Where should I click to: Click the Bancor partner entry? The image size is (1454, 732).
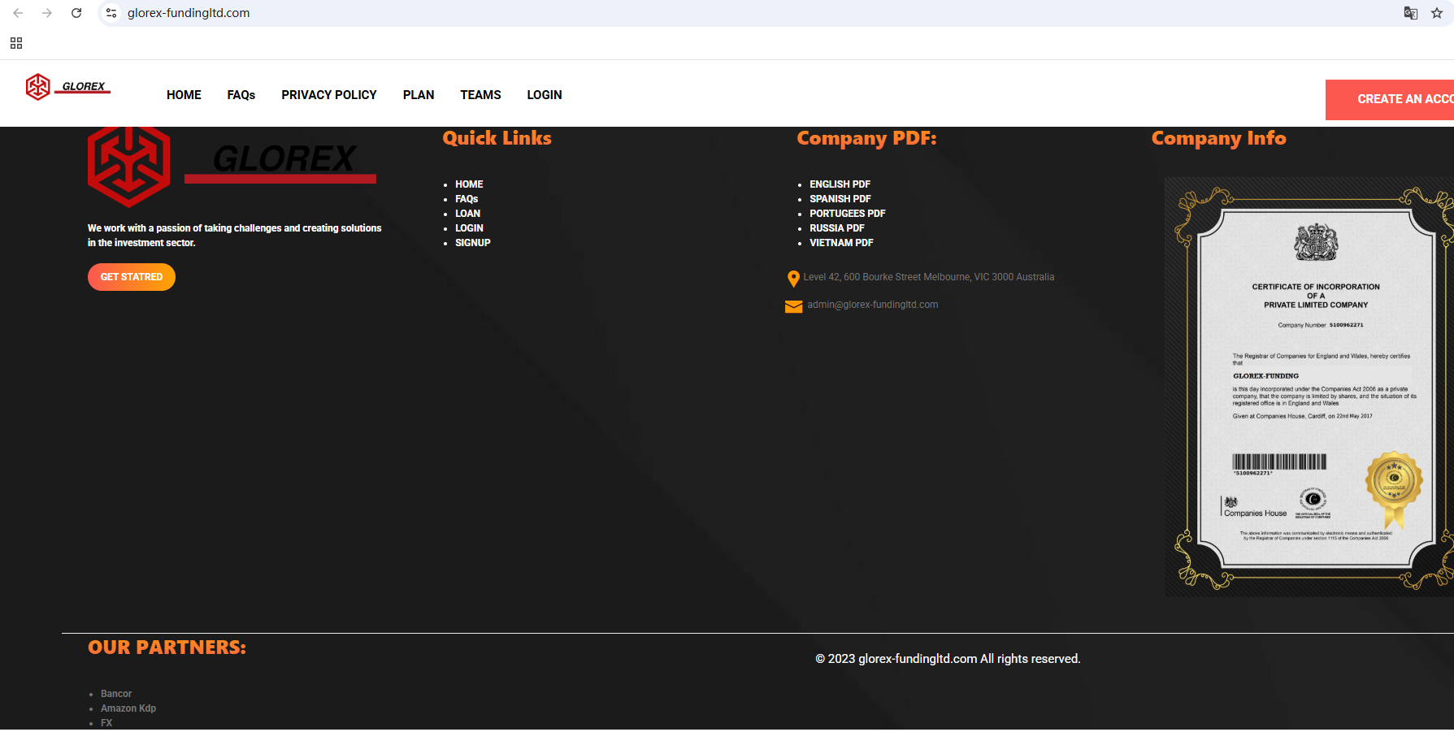pyautogui.click(x=116, y=694)
